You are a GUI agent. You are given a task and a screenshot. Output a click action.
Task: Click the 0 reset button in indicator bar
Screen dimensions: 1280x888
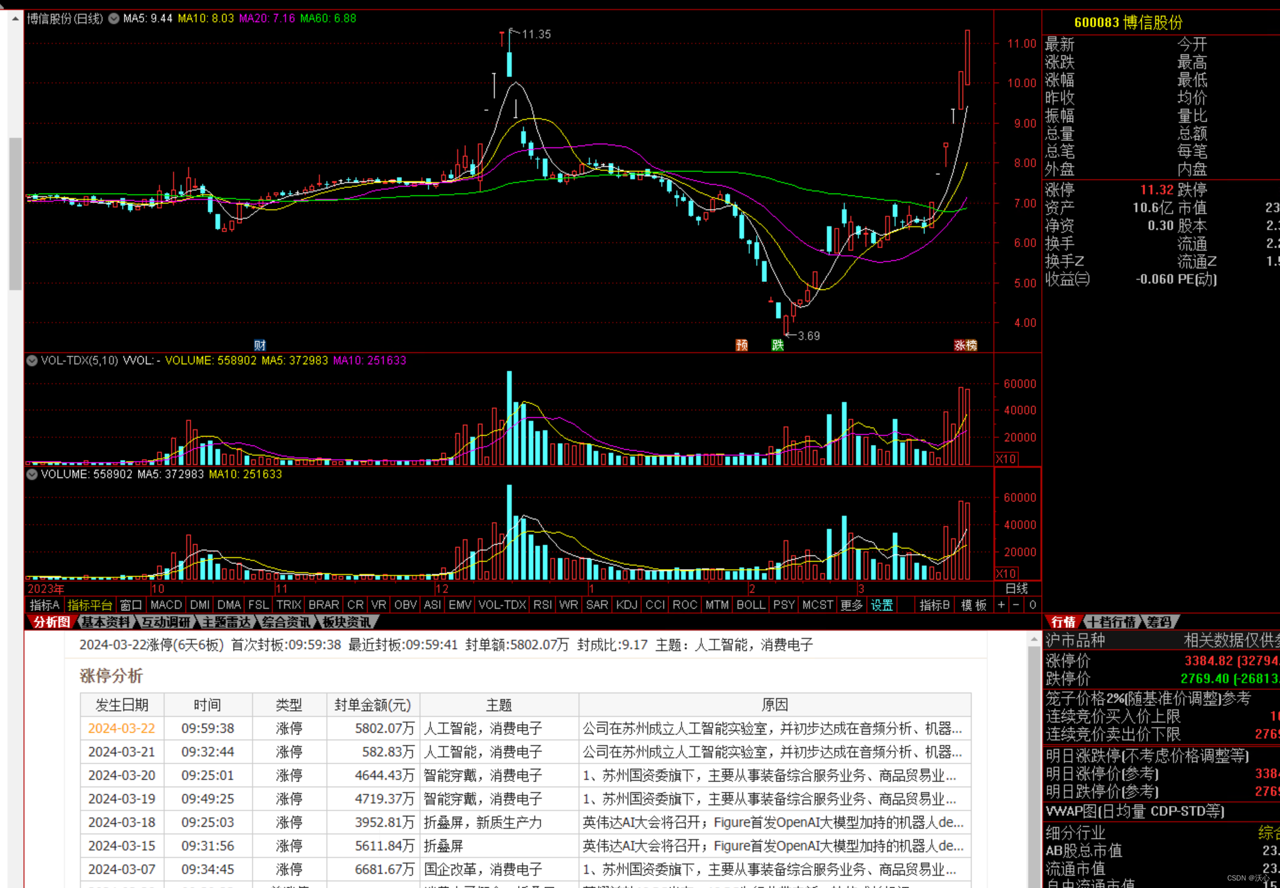click(1032, 605)
